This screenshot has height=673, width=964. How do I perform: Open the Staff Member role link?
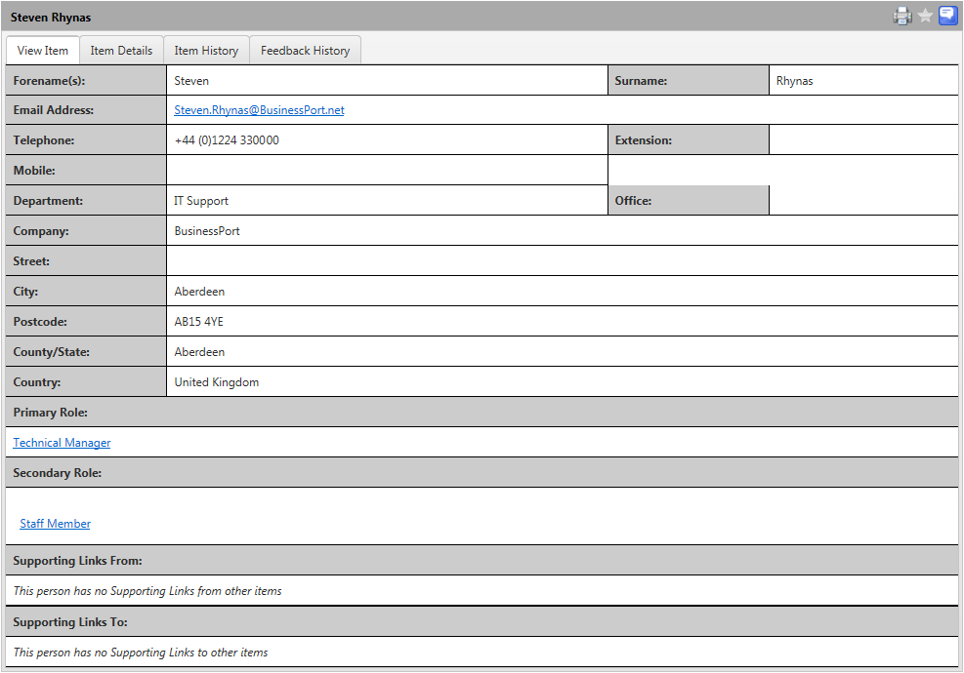(55, 524)
